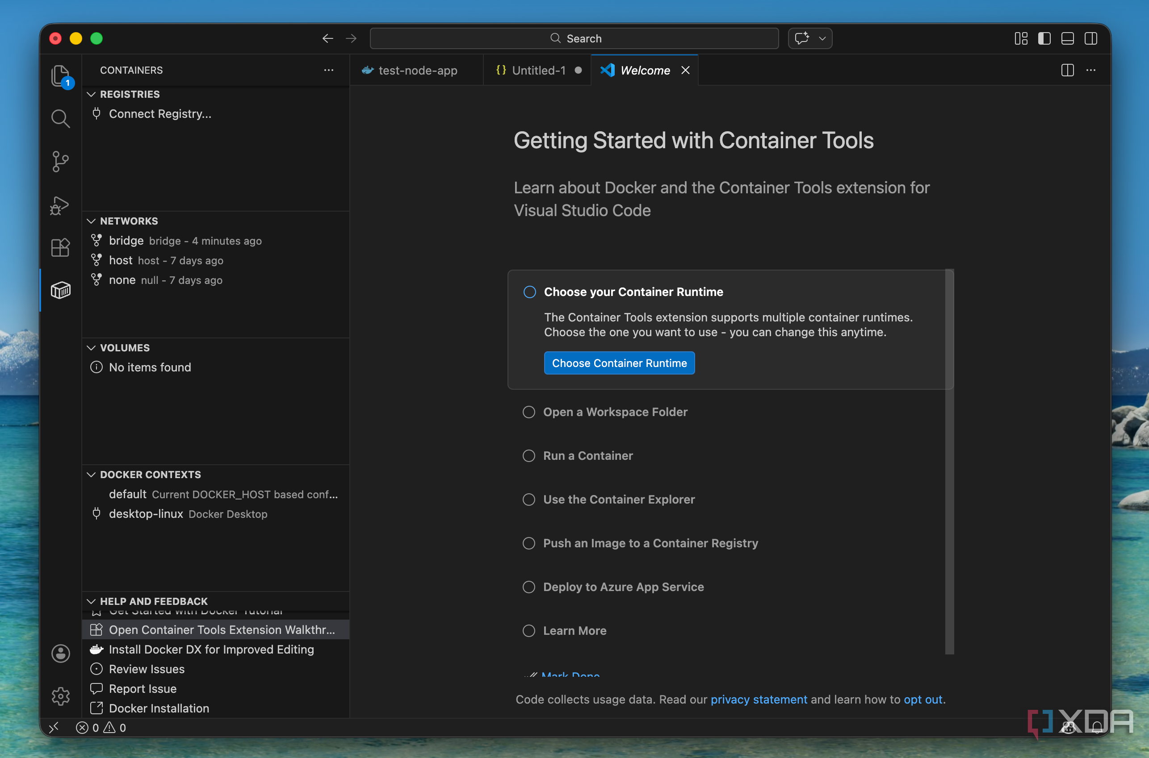
Task: Open the Copilot dropdown arrow
Action: 822,39
